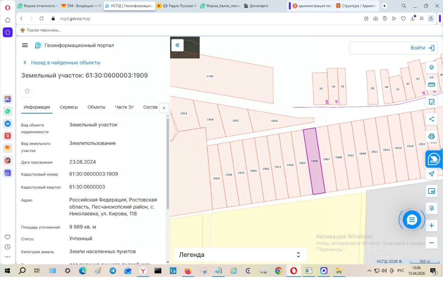Collapse the side panel with double-arrow button
Viewport: 443px width, 287px height.
[177, 45]
